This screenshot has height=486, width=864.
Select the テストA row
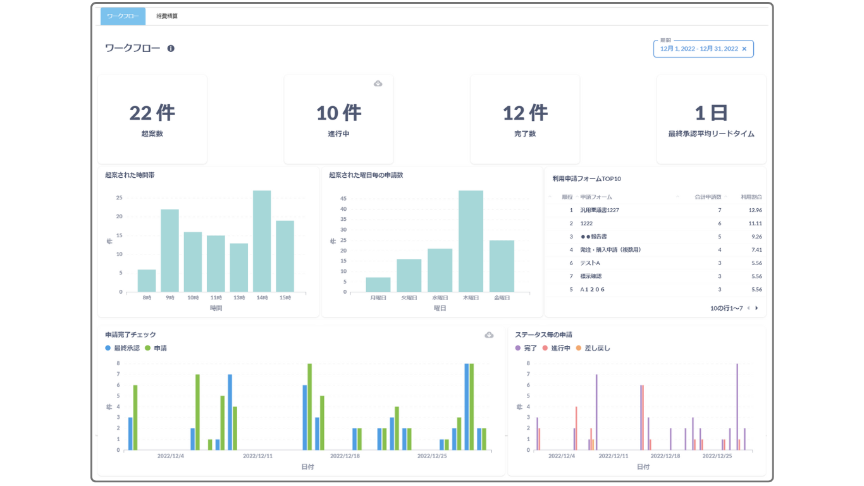655,263
